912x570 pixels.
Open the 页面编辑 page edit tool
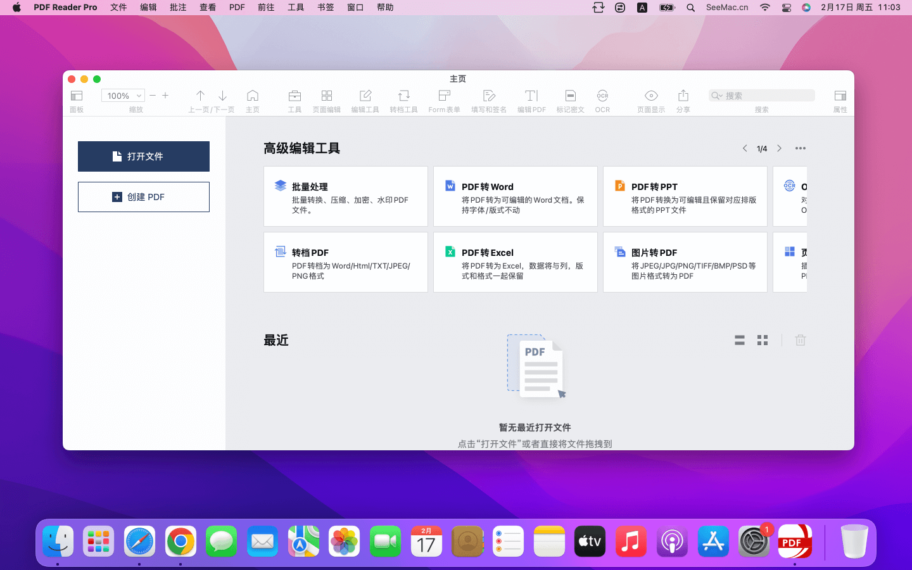326,96
